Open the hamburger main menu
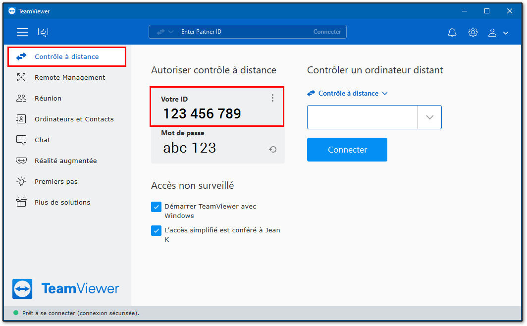Screen dimensions: 527x326 point(22,32)
